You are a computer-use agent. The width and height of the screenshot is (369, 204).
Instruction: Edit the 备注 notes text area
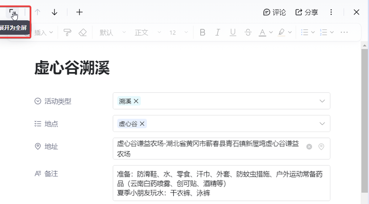[x=221, y=183]
